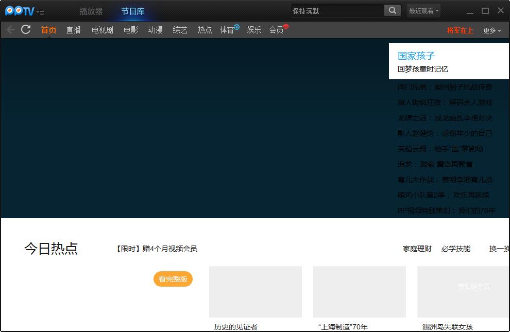Image resolution: width=510 pixels, height=332 pixels.
Task: Expand the 最近观看 dropdown
Action: (423, 11)
